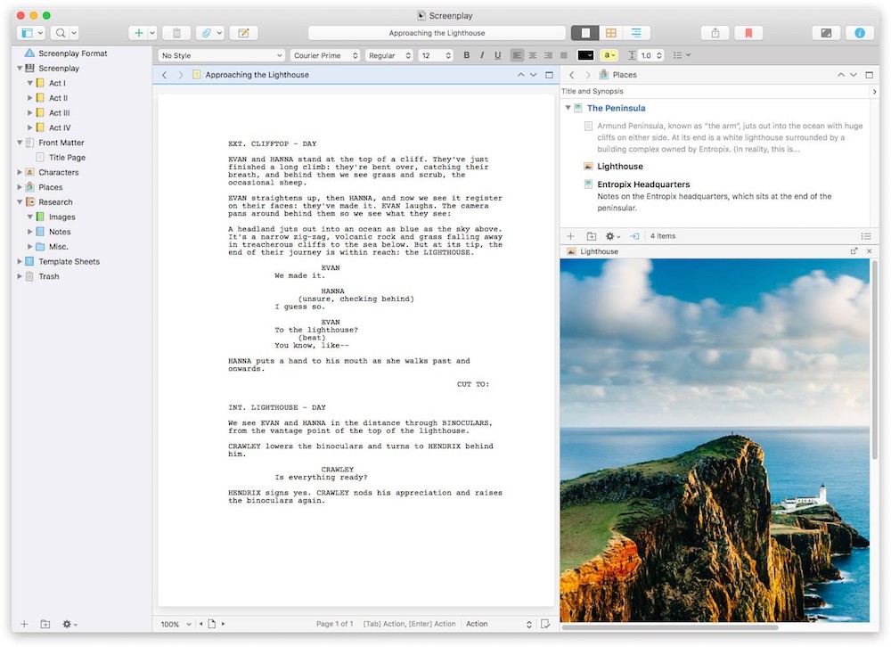Add item with plus in Places footer
Viewport: 891px width, 647px height.
[570, 236]
